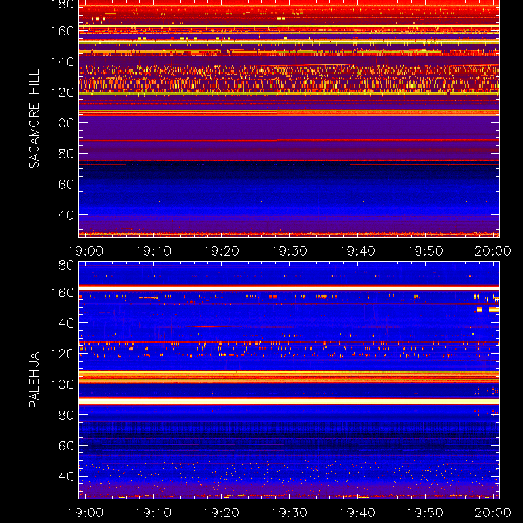Click the 80 frequency label on Palehua axis
The height and width of the screenshot is (523, 523).
(67, 415)
